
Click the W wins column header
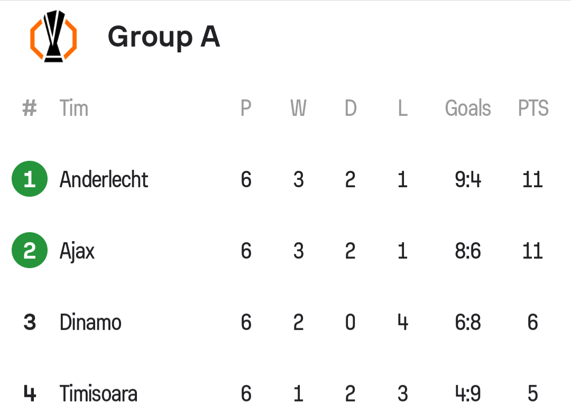[x=298, y=108]
